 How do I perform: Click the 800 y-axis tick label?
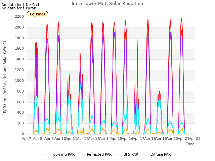click(20, 91)
